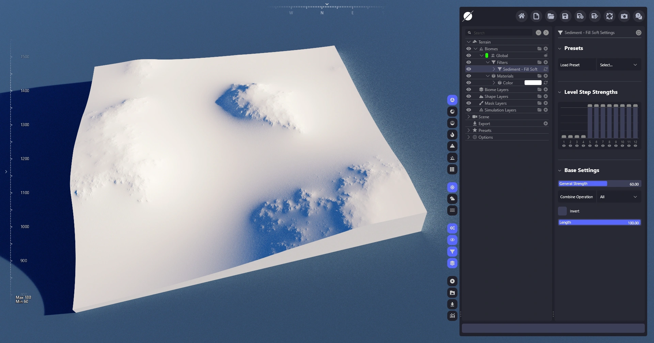The height and width of the screenshot is (343, 654).
Task: Toggle the gears simulation icon
Action: [x=452, y=228]
